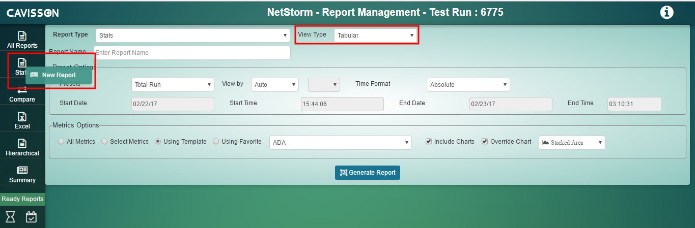Image resolution: width=695 pixels, height=228 pixels.
Task: Click the Report Type label
Action: pos(70,35)
